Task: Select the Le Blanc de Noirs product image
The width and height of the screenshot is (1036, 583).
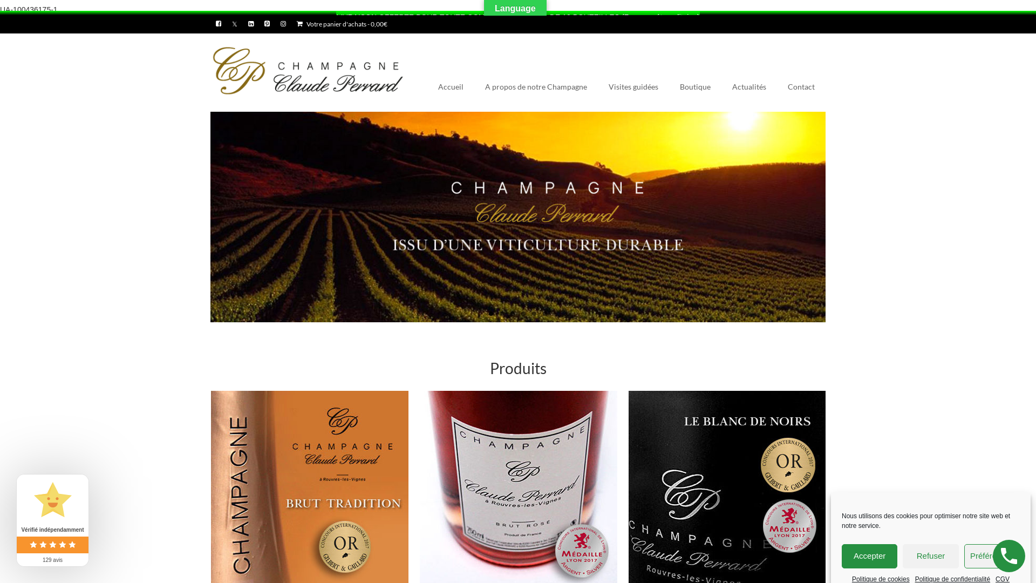Action: [727, 487]
